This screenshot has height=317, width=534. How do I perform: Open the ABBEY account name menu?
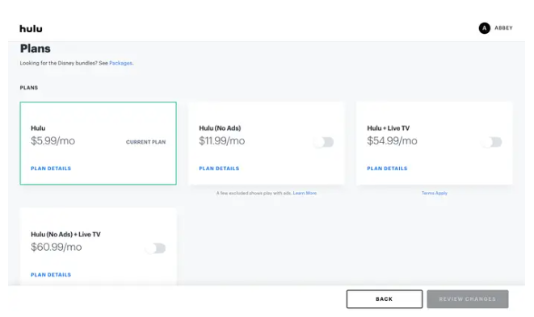point(503,28)
